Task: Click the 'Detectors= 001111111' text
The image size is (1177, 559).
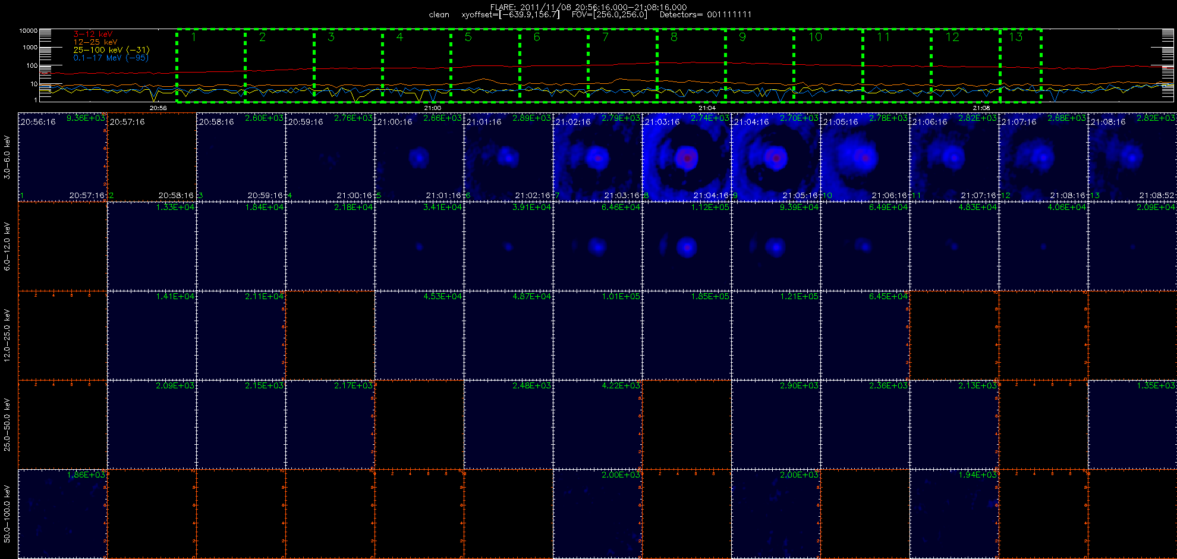Action: 706,14
